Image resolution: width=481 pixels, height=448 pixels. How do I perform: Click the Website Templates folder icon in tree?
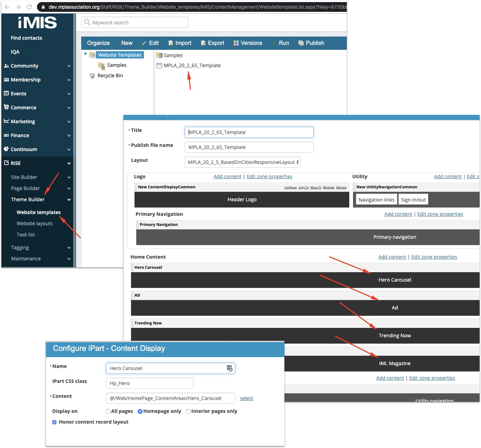pos(92,55)
